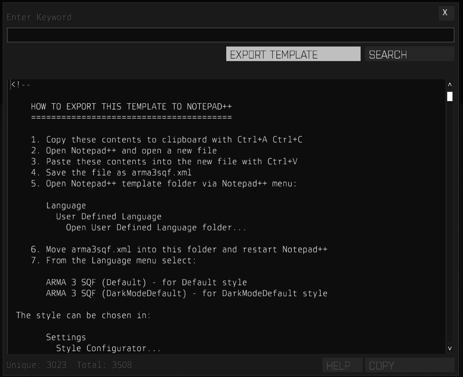Image resolution: width=463 pixels, height=377 pixels.
Task: Click "Open User Defined Language folder..." line
Action: click(156, 228)
